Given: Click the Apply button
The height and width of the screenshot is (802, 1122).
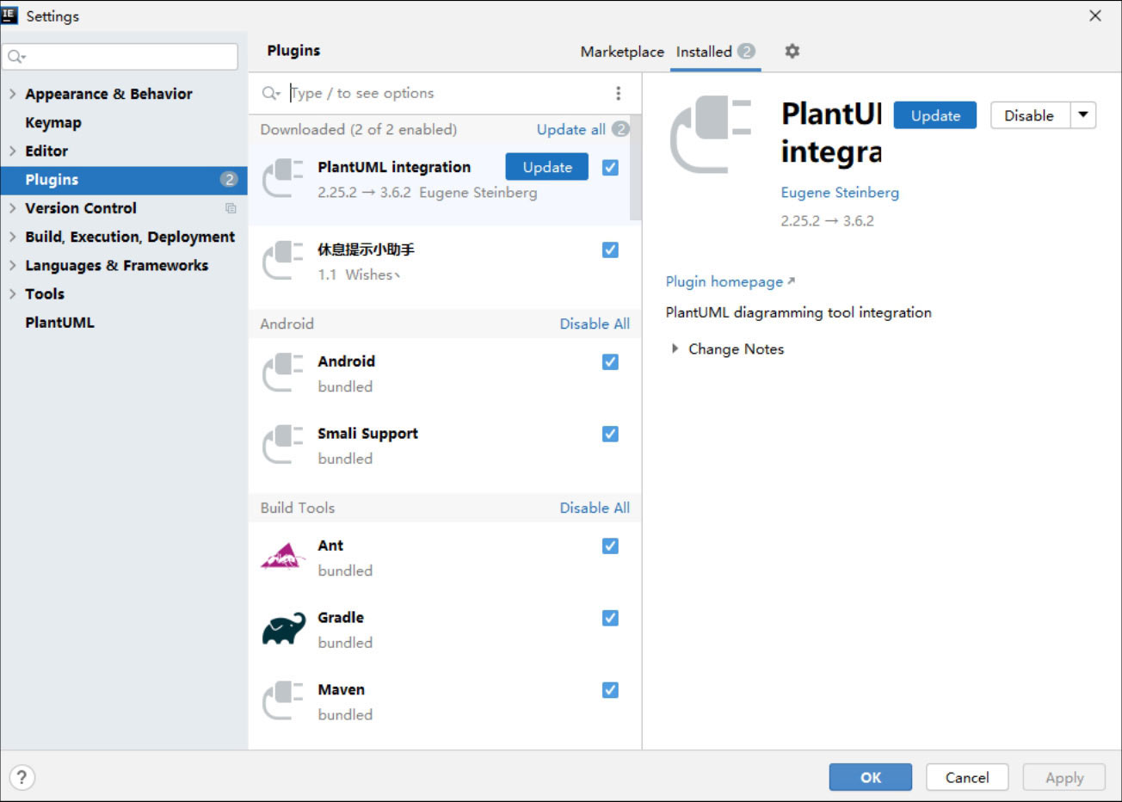Looking at the screenshot, I should pyautogui.click(x=1064, y=777).
